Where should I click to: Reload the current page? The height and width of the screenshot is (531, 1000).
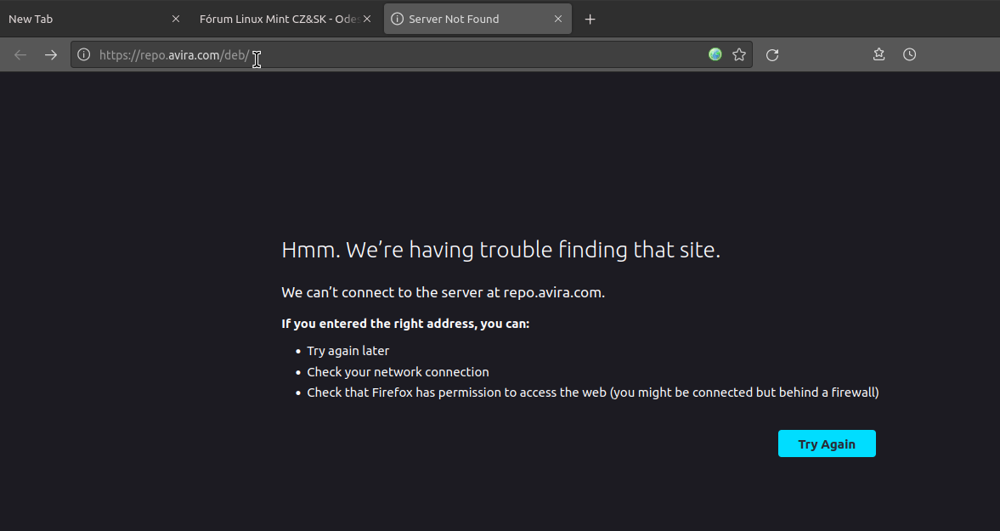[x=772, y=54]
